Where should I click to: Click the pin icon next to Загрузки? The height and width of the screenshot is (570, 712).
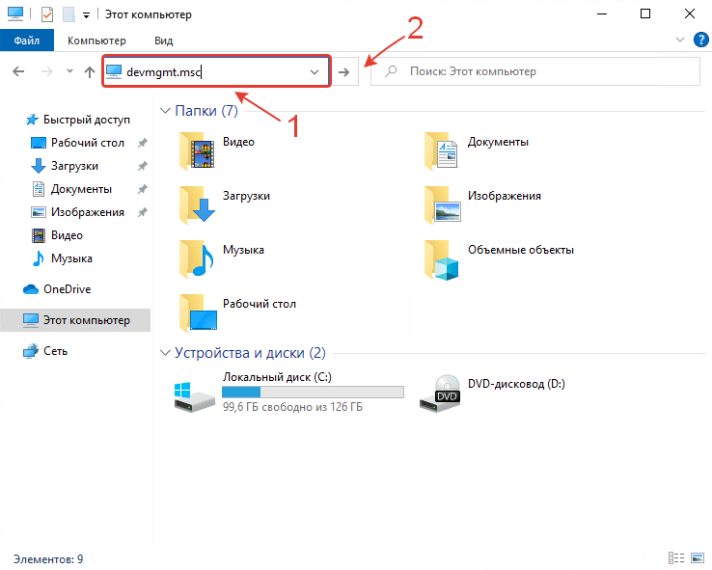[142, 166]
